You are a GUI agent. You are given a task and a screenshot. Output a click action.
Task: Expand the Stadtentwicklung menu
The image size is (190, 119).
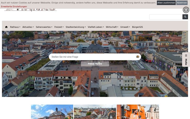coord(76,27)
